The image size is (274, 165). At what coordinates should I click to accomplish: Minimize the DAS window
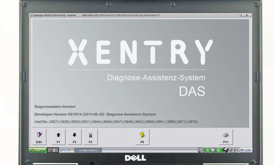click(x=244, y=15)
